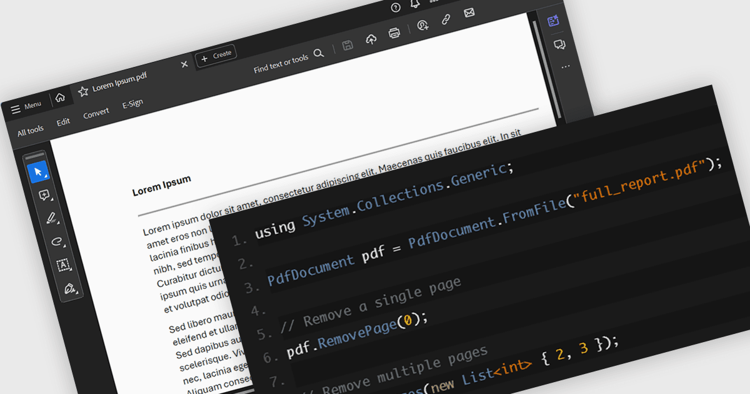Close the Lorem Ipsum.pdf tab
Screen dimensions: 750x394
tap(184, 64)
